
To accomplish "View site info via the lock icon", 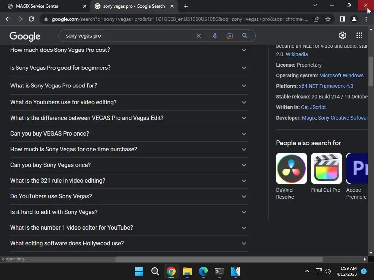I will pos(46,19).
